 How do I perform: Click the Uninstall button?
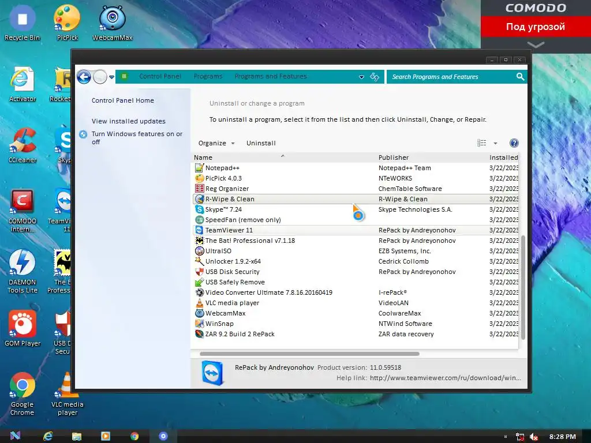click(x=261, y=143)
